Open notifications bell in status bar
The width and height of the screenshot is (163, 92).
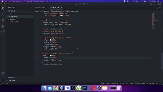click(160, 83)
